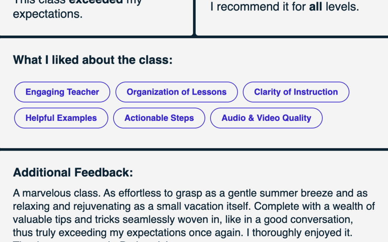Click the 'What I liked about the class:' heading
This screenshot has height=242, width=388.
pyautogui.click(x=93, y=60)
